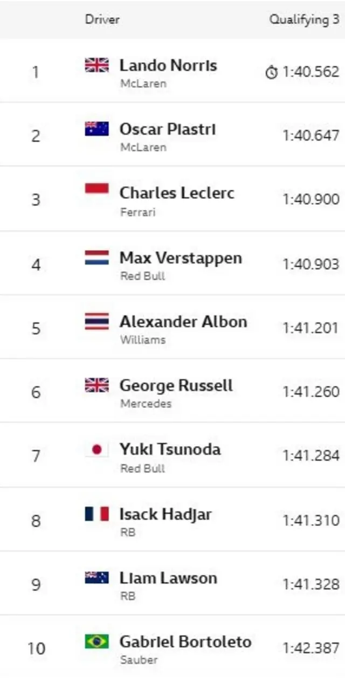Screen dimensions: 345x678
Task: Click the UK flag next to George Russell
Action: [x=97, y=385]
